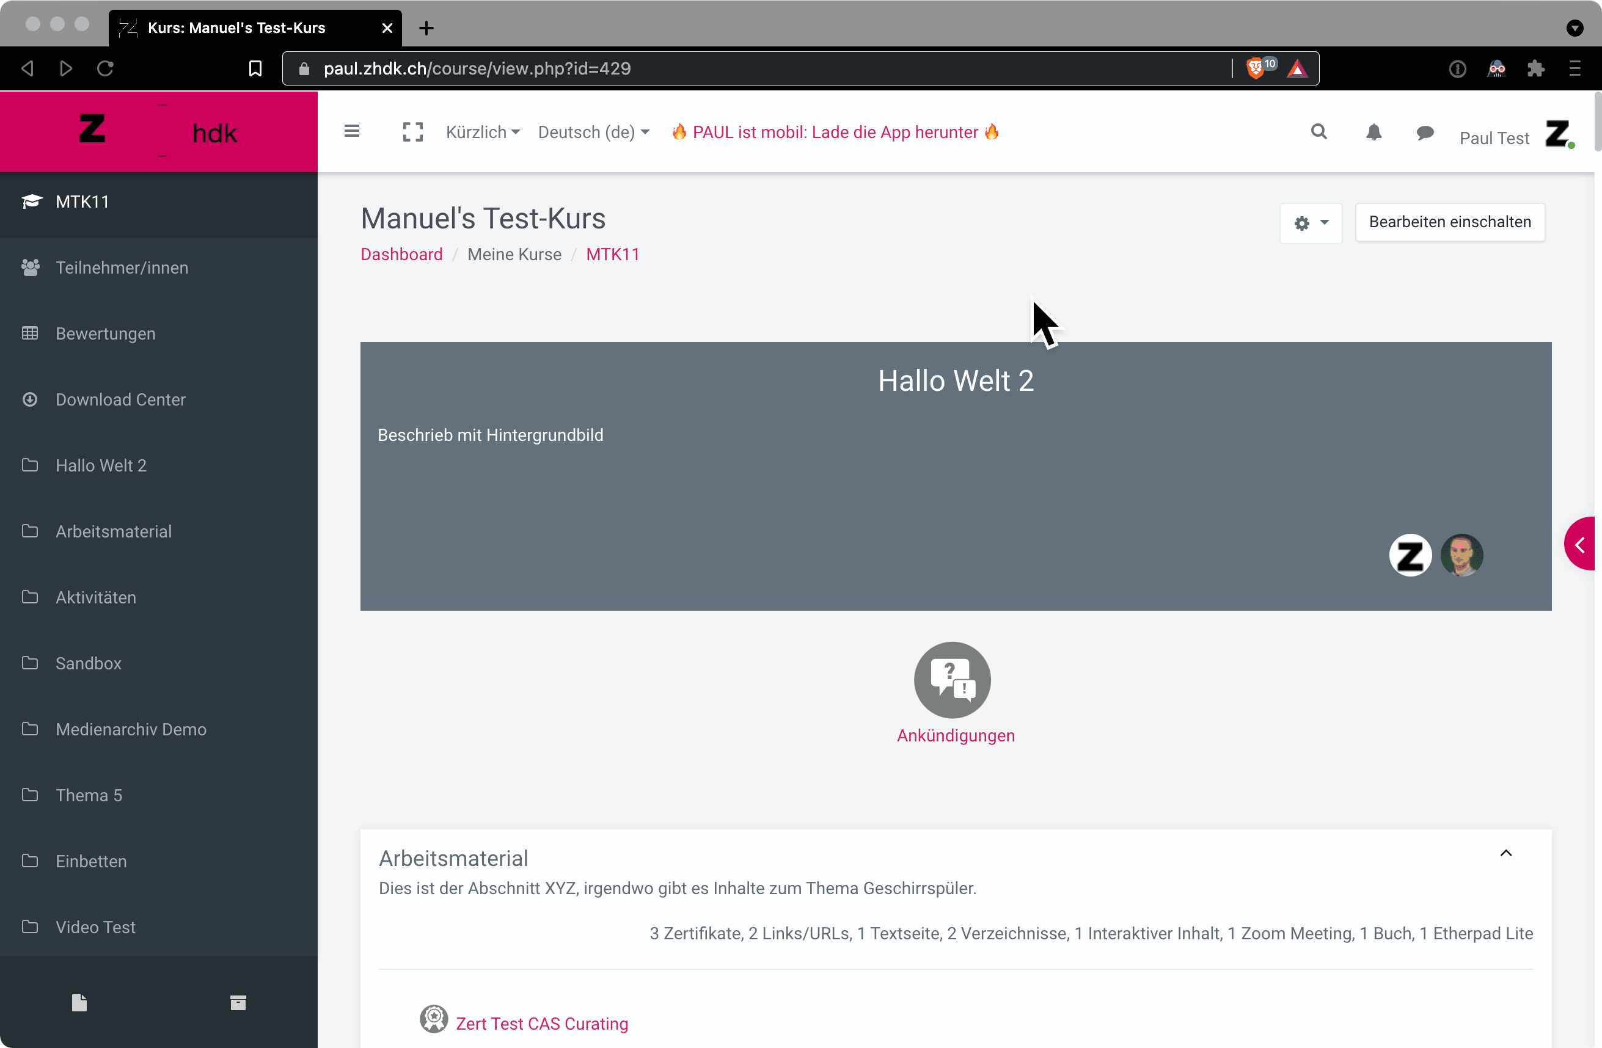Open the Deutsch (de) language menu

tap(593, 133)
